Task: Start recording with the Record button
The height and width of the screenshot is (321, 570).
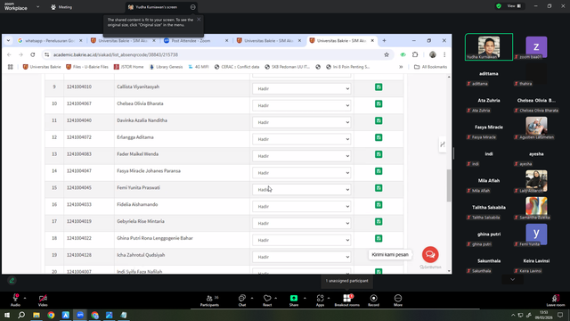Action: (x=373, y=300)
